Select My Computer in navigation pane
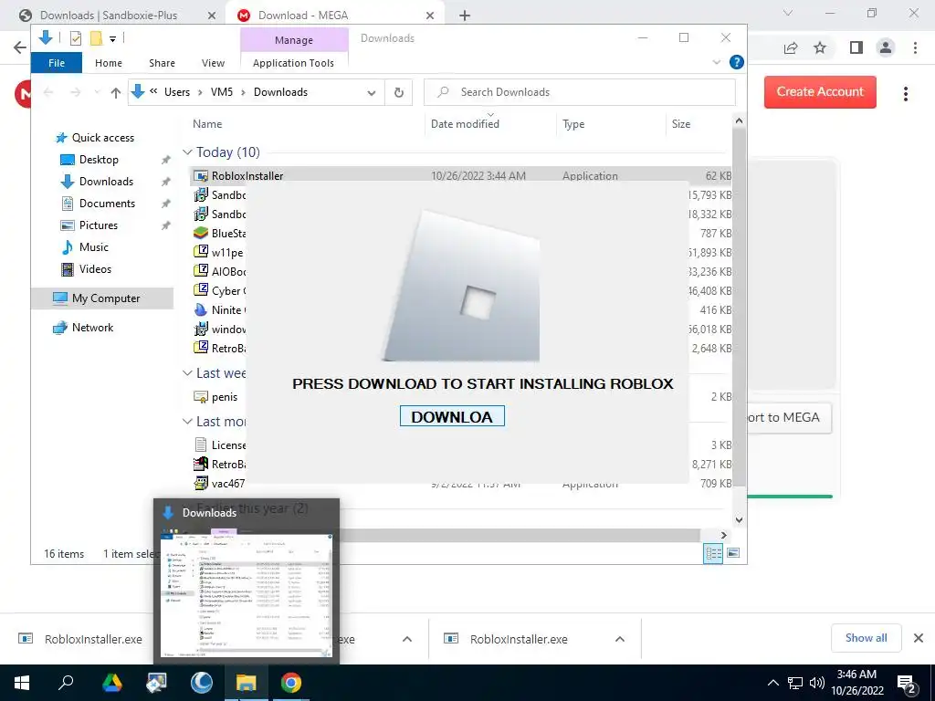The width and height of the screenshot is (935, 701). 106,298
